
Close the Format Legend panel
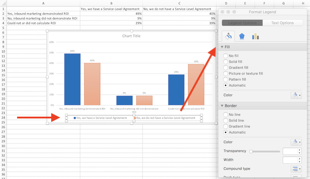tap(222, 12)
